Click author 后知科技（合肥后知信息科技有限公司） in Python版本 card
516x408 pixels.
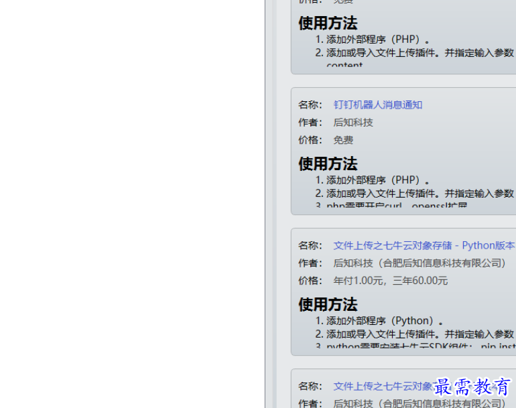(420, 263)
